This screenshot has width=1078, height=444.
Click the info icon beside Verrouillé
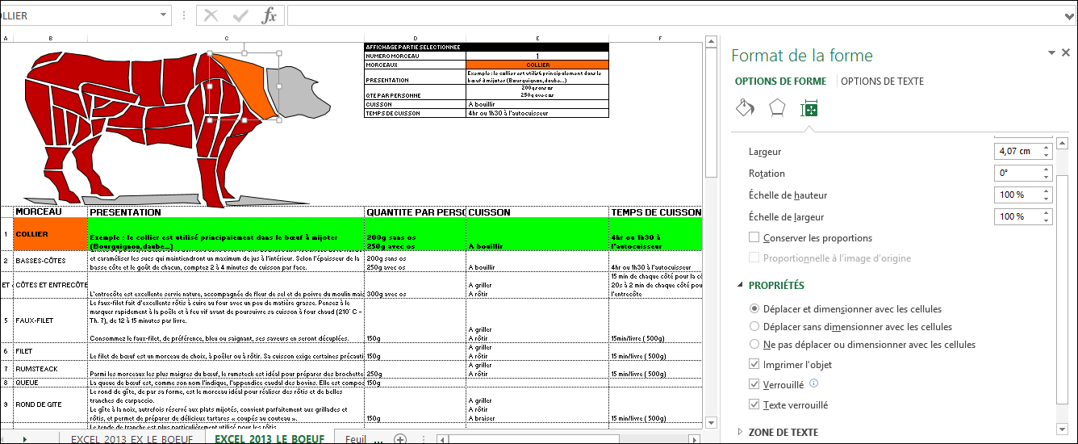coord(813,383)
